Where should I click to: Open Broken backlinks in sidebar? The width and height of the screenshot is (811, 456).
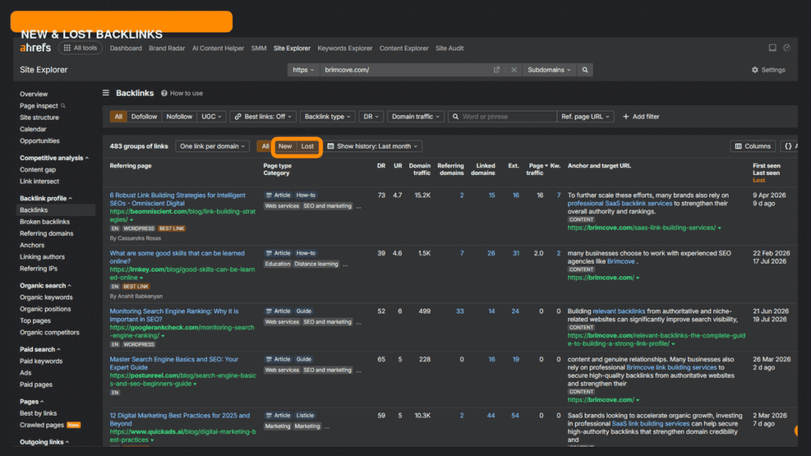[44, 222]
